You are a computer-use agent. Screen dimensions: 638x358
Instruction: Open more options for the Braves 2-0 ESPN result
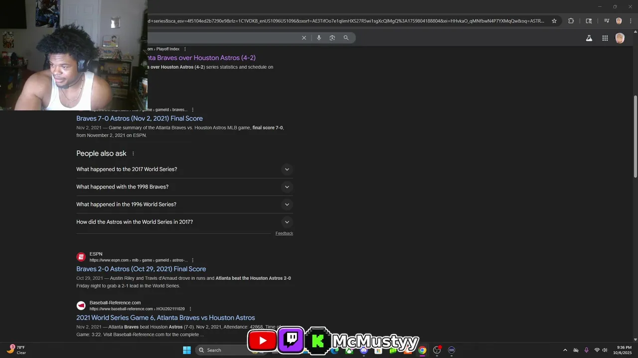[192, 260]
